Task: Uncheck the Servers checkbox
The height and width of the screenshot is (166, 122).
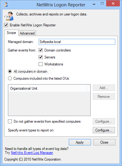Action: (41, 57)
